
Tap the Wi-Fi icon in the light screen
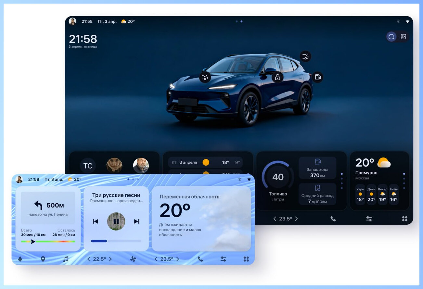click(x=249, y=179)
